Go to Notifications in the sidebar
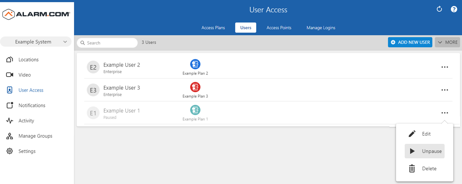The image size is (462, 184). (x=32, y=106)
